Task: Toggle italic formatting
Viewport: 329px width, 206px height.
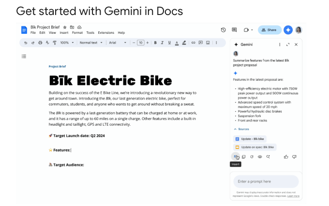Action: click(x=162, y=43)
